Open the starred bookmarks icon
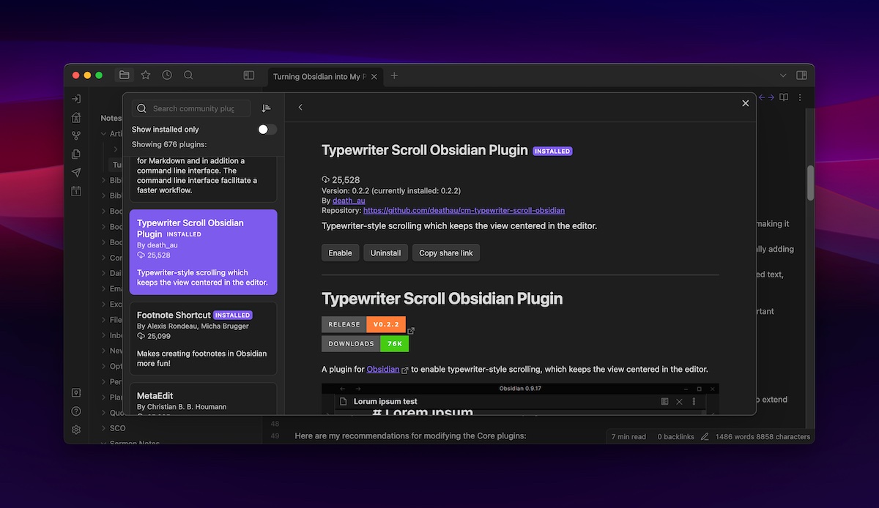Viewport: 879px width, 508px height. [x=146, y=75]
